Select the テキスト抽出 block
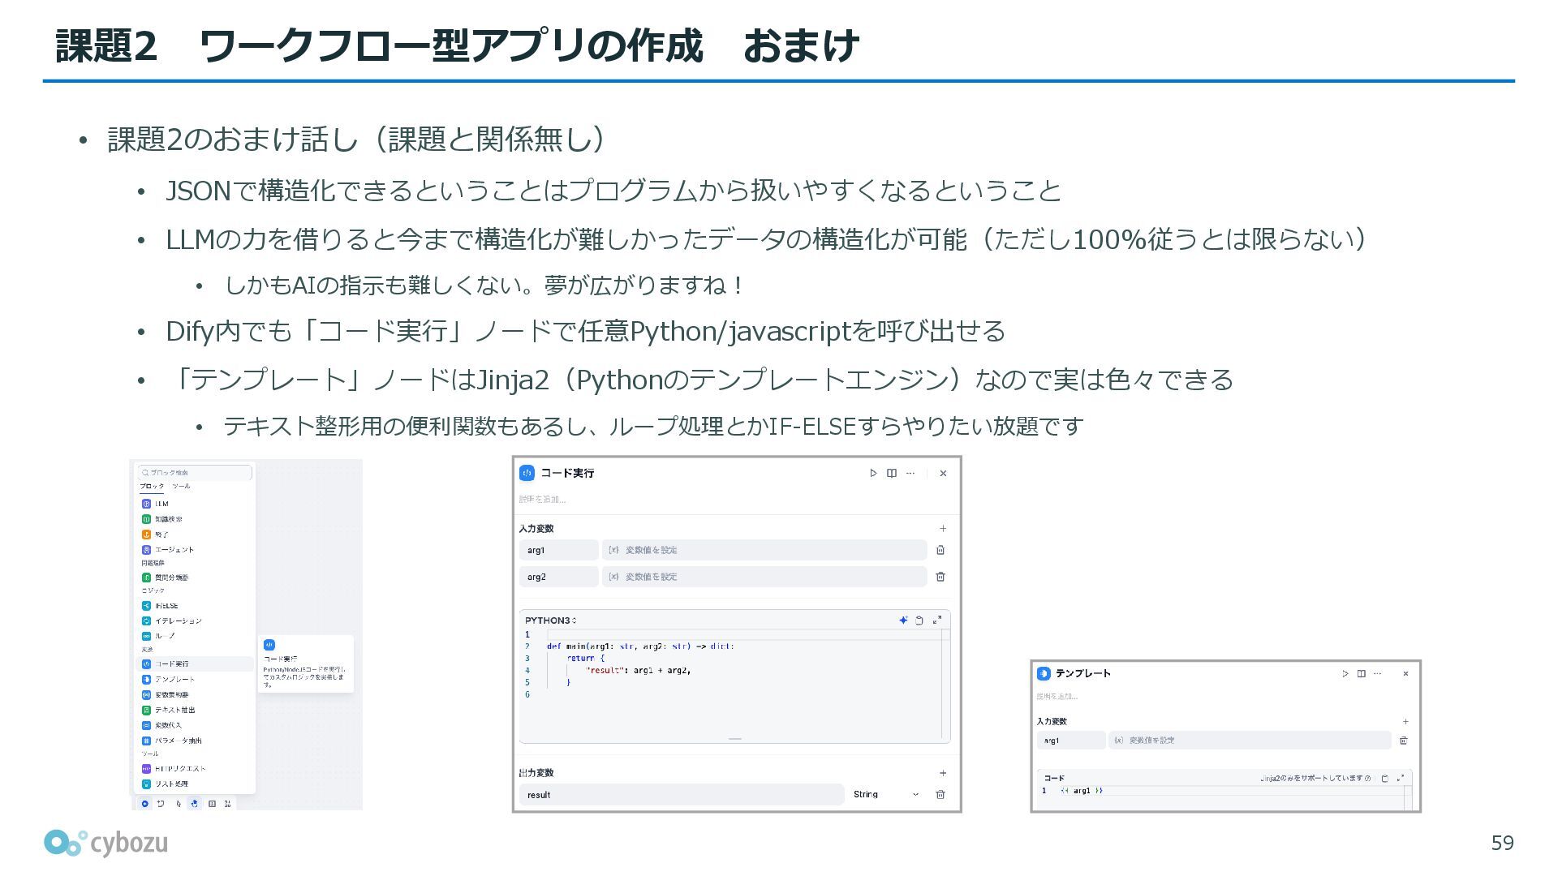This screenshot has height=876, width=1558. pos(196,711)
